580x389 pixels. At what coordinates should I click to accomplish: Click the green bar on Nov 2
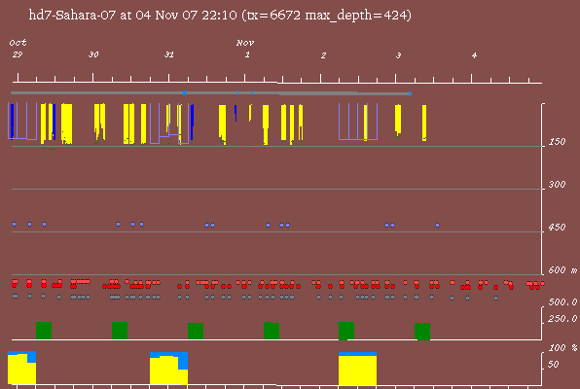346,331
